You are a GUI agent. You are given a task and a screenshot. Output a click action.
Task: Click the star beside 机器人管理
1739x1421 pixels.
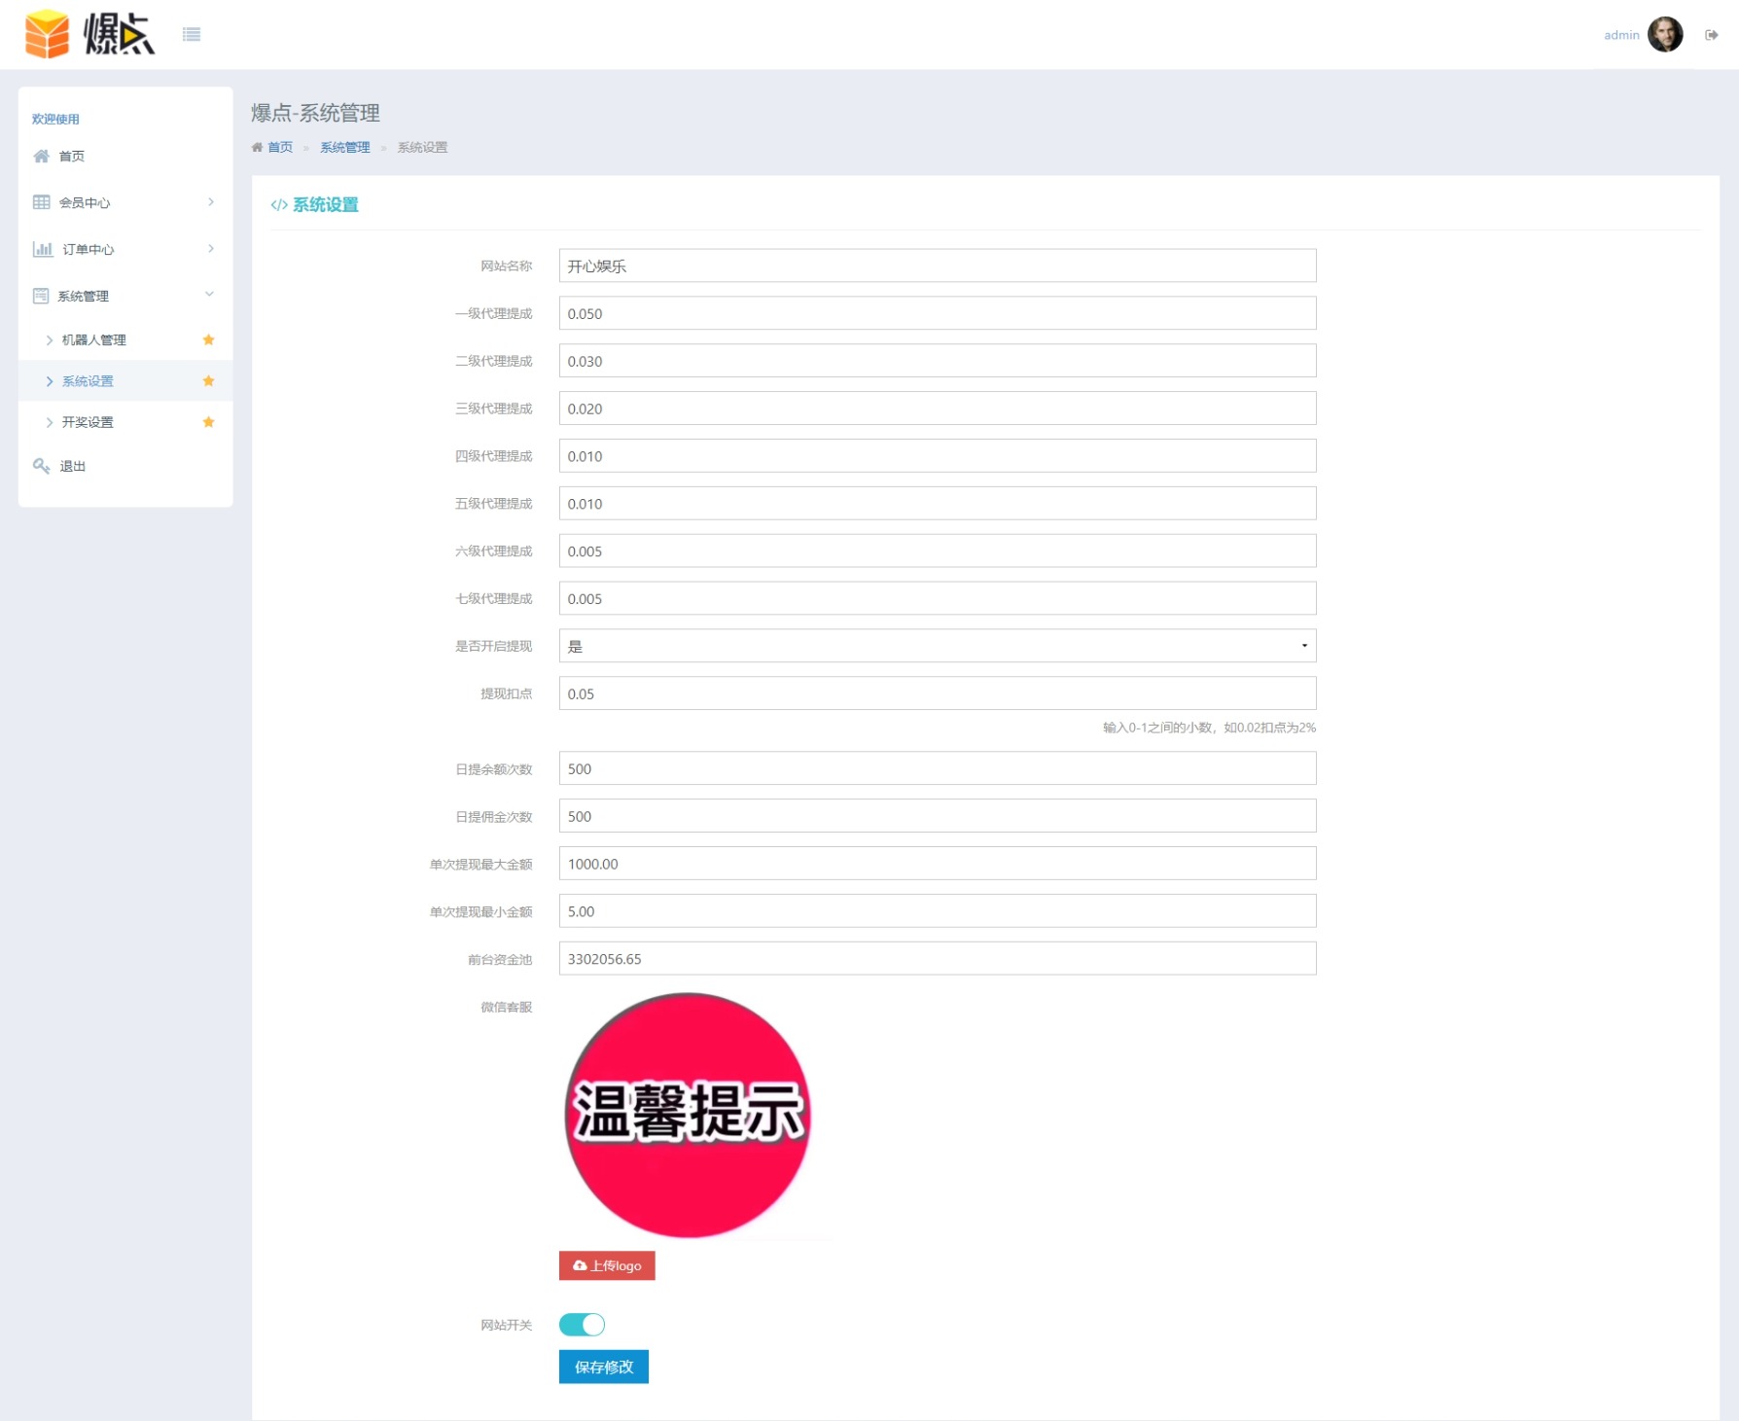pos(208,339)
